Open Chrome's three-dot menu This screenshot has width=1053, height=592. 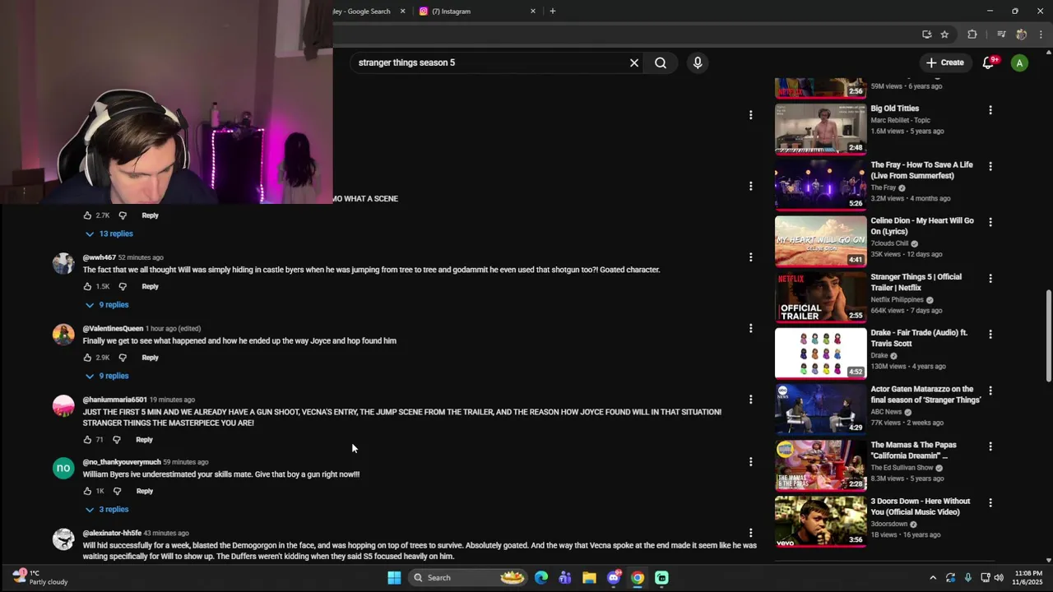(x=1041, y=35)
